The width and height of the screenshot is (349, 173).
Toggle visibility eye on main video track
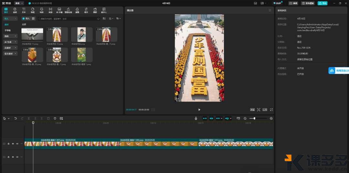[x=13, y=144]
